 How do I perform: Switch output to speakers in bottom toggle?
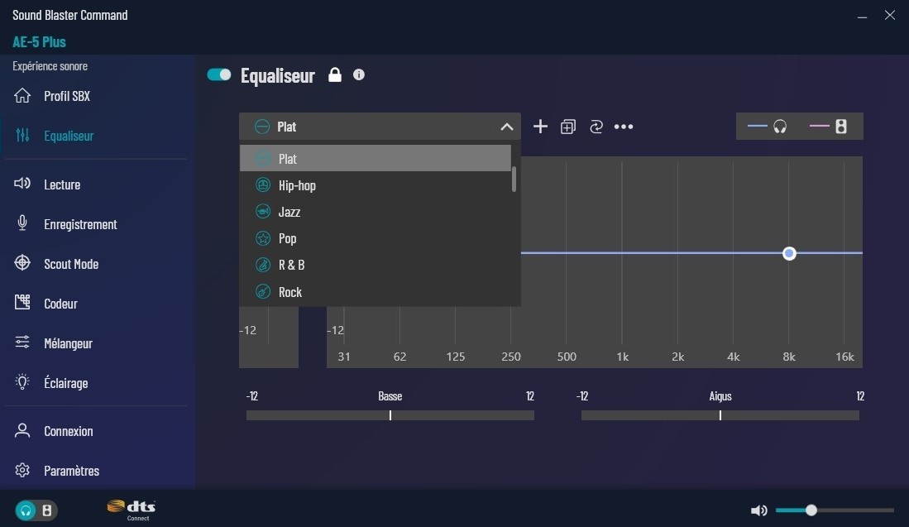(x=47, y=510)
